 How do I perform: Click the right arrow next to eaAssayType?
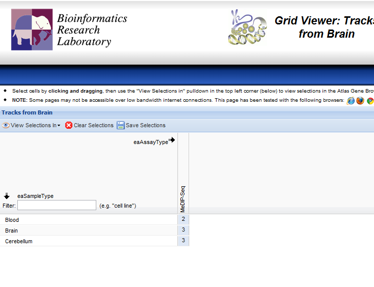tap(173, 140)
